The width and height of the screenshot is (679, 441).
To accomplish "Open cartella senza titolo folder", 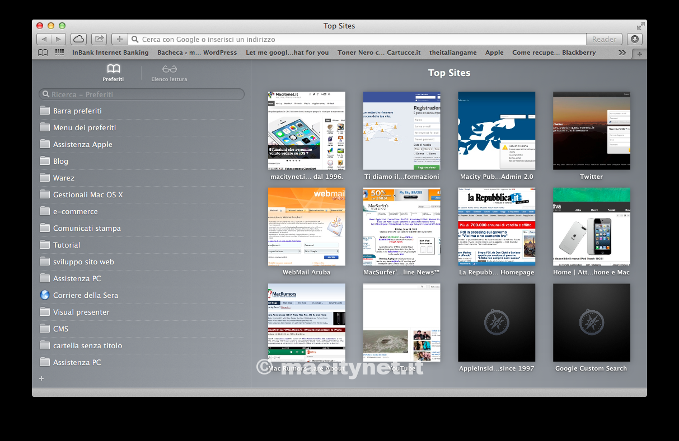I will click(141, 345).
